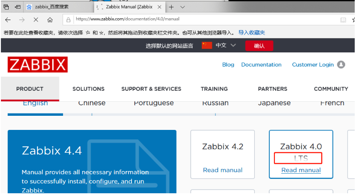
Task: Select the French language tab
Action: (332, 103)
